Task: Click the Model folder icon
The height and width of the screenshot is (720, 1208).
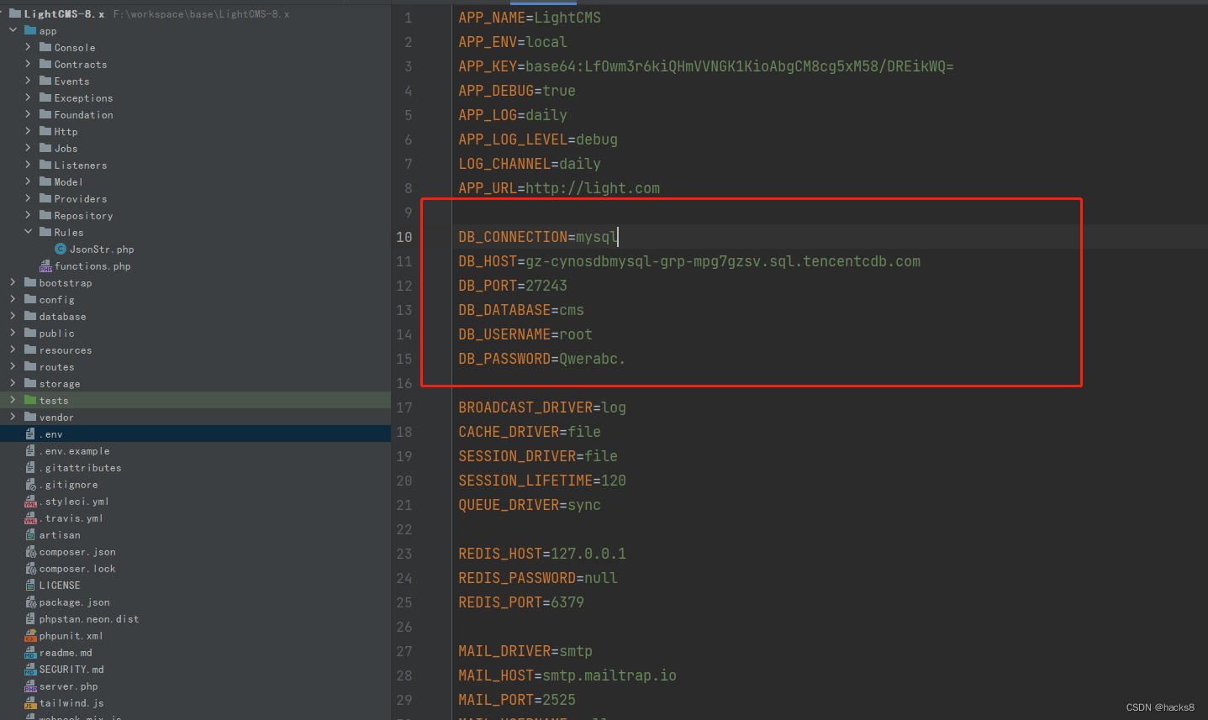Action: pyautogui.click(x=45, y=181)
